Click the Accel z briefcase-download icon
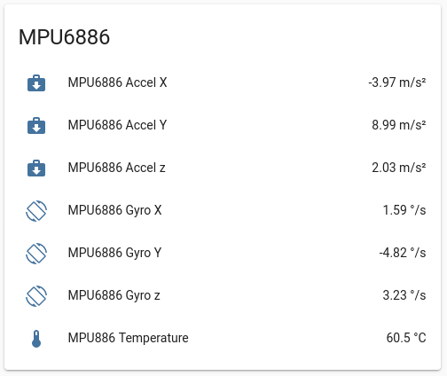The height and width of the screenshot is (376, 447). [36, 168]
